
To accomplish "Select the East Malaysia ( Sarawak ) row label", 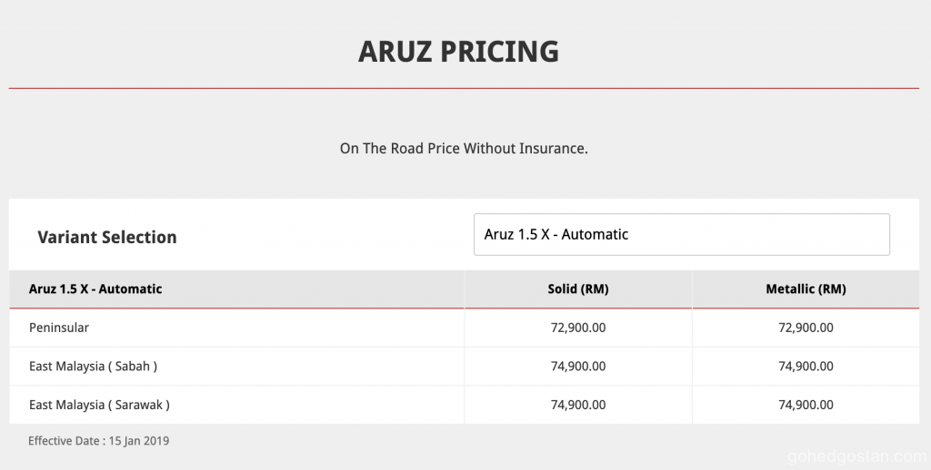I will tap(99, 405).
